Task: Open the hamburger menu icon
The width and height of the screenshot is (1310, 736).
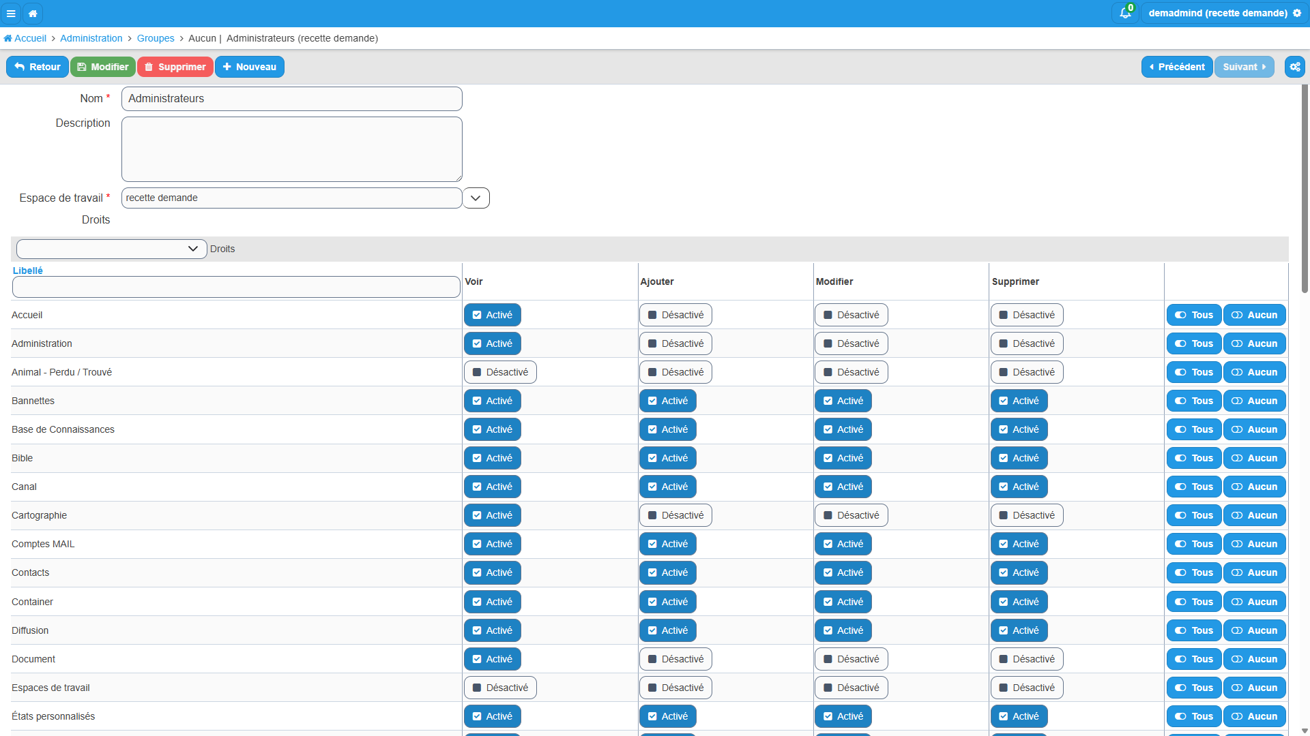Action: pos(11,13)
